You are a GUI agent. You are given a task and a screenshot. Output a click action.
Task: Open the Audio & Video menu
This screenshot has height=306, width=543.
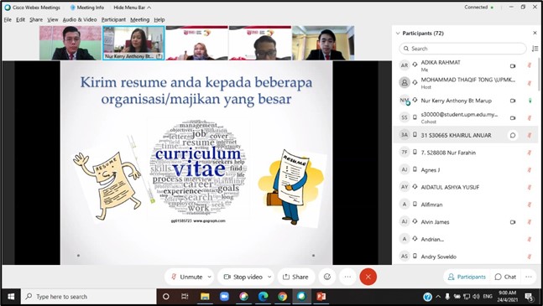[x=80, y=20]
